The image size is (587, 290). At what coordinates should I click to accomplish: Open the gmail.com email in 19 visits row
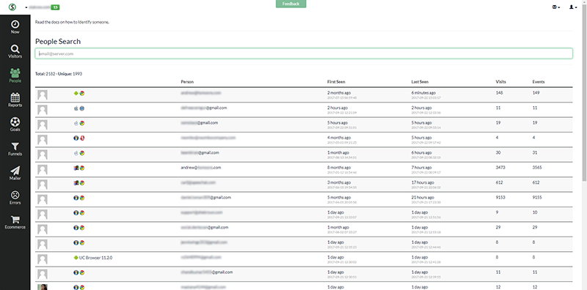click(x=200, y=122)
